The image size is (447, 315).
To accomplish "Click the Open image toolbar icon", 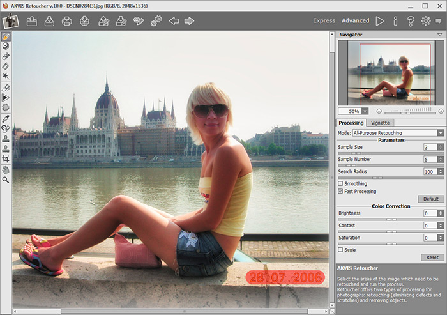I will pos(32,21).
